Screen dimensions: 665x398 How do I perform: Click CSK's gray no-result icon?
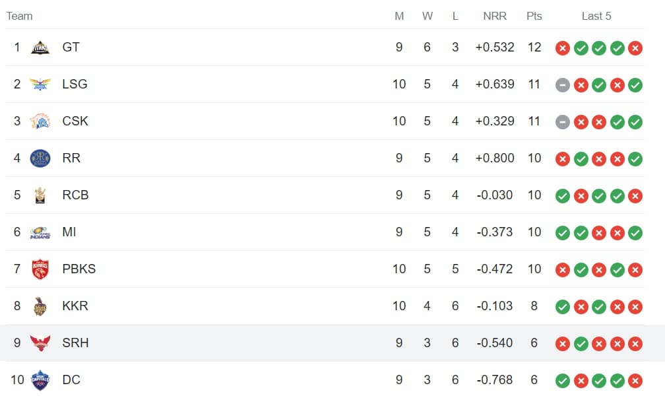pos(562,121)
